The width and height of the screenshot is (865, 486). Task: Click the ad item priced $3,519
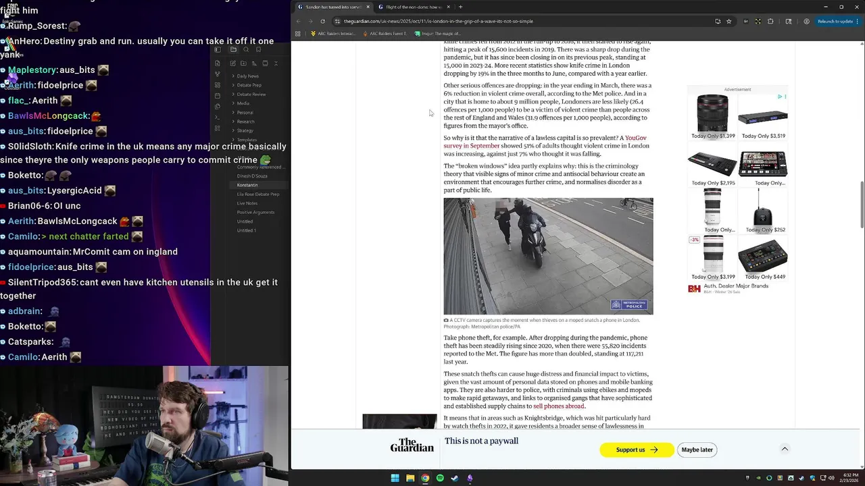coord(763,116)
